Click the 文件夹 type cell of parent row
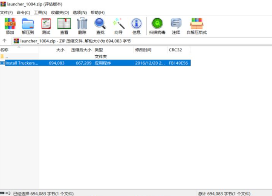The height and width of the screenshot is (196, 272). [101, 57]
